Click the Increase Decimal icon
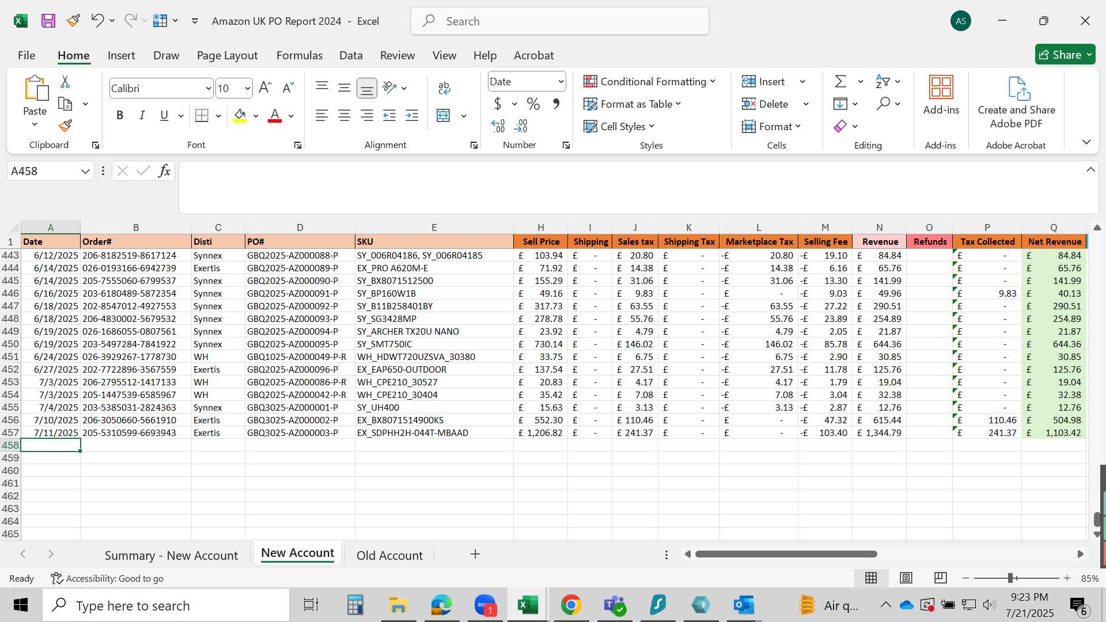 (498, 126)
